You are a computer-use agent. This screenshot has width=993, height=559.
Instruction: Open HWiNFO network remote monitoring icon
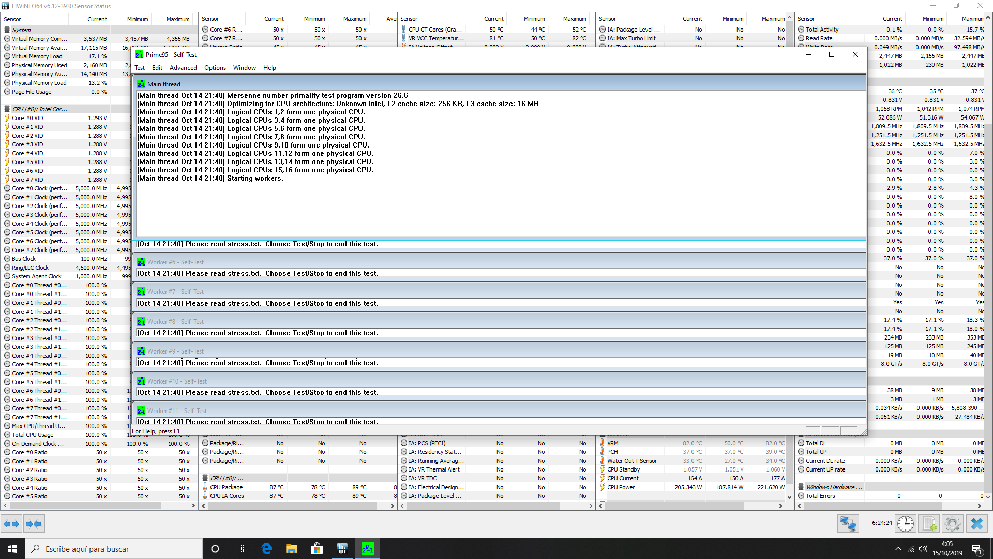(x=848, y=524)
